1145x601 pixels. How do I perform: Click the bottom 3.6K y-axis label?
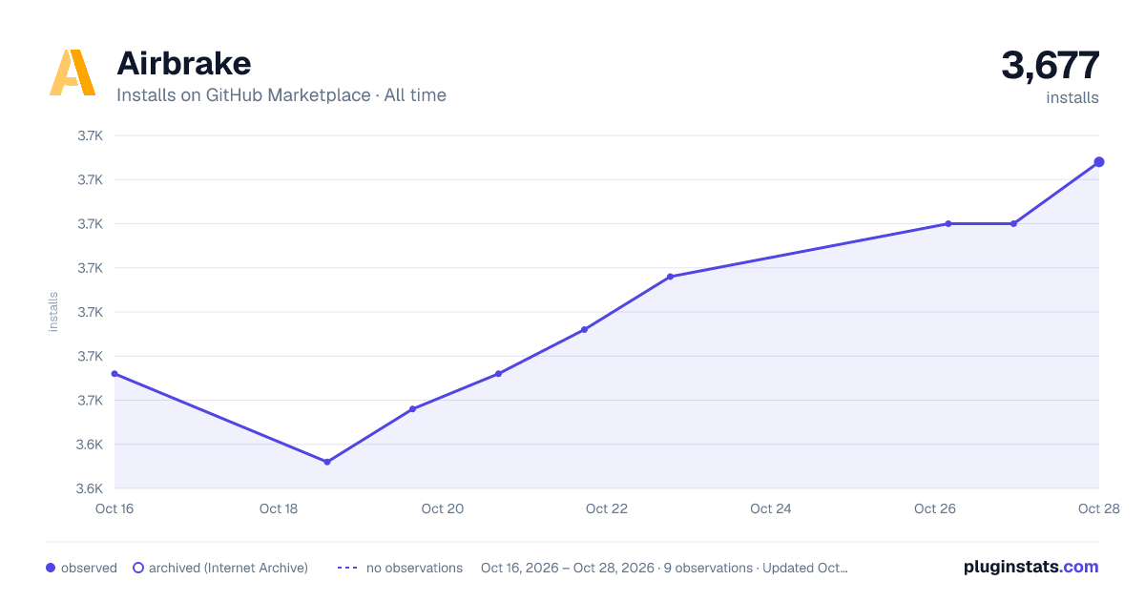(91, 488)
